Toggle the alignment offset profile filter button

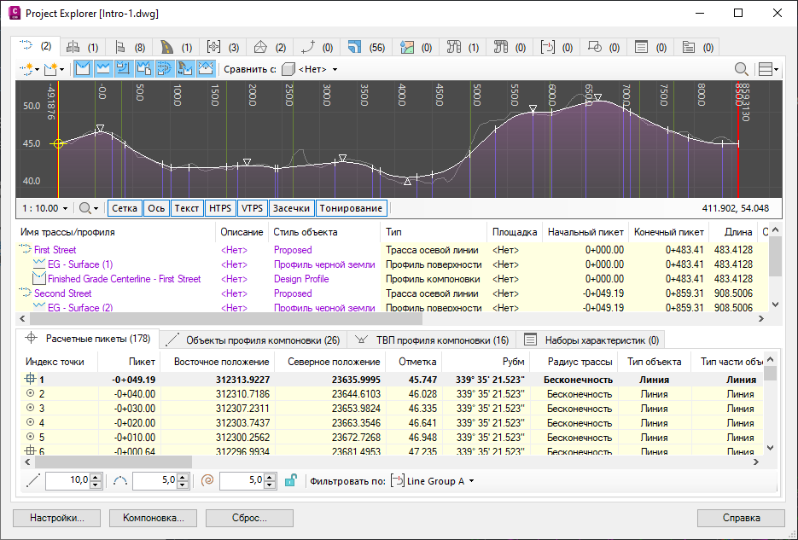[x=164, y=68]
